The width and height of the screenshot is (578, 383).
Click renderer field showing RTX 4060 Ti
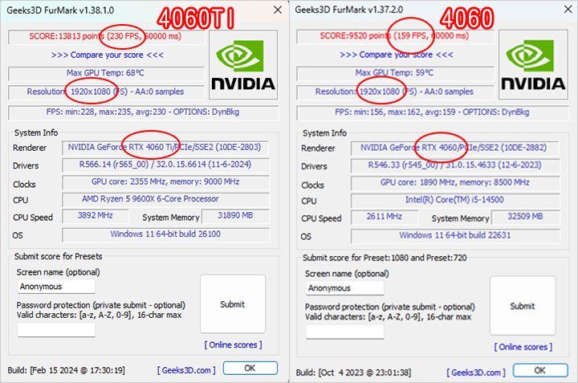[x=165, y=148]
